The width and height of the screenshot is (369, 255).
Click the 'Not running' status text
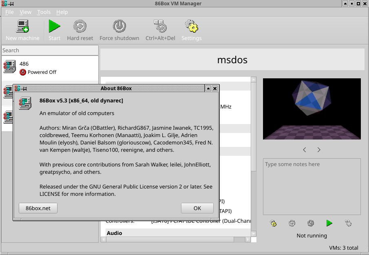coord(312,235)
